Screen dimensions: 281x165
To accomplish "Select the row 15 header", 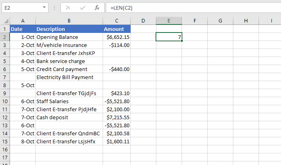I will [x=4, y=141].
